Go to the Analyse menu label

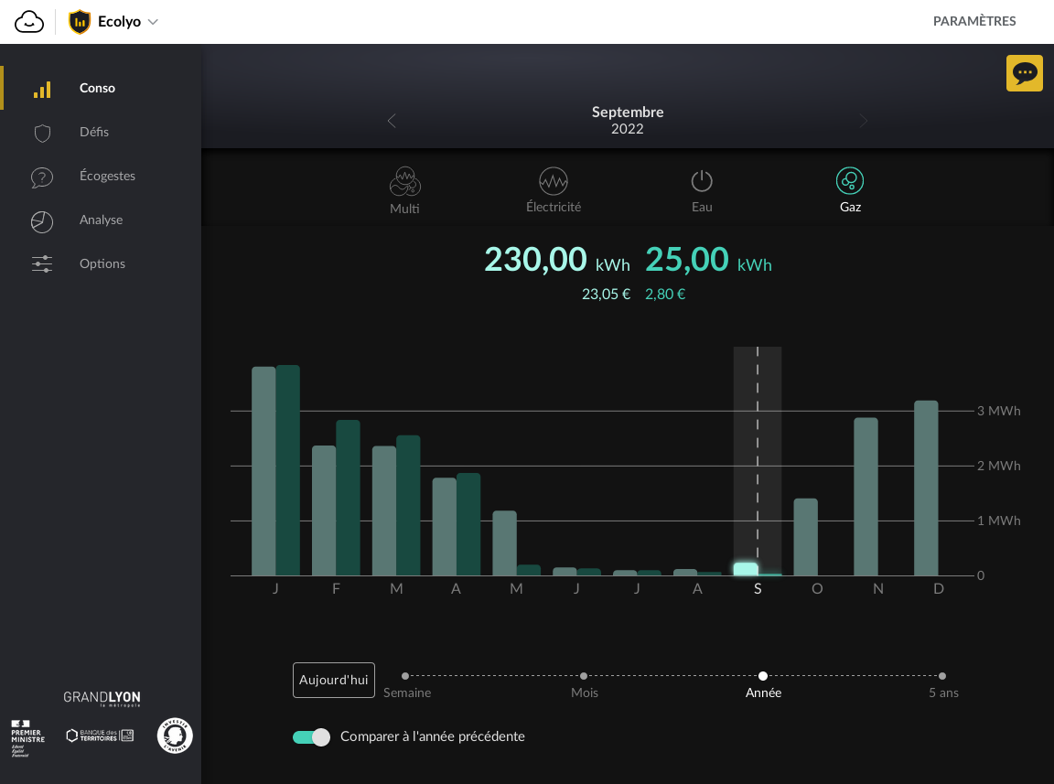tap(101, 220)
